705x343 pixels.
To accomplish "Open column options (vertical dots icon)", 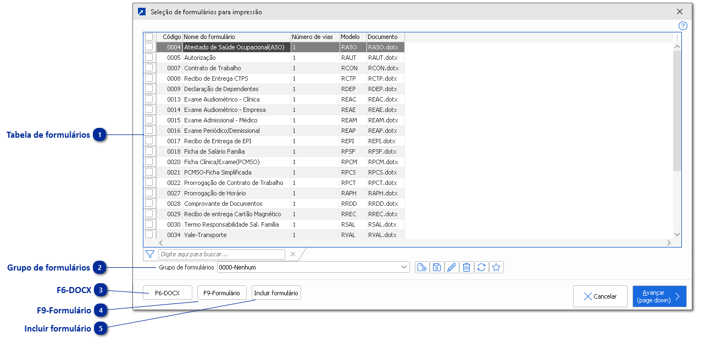I will pyautogui.click(x=677, y=37).
